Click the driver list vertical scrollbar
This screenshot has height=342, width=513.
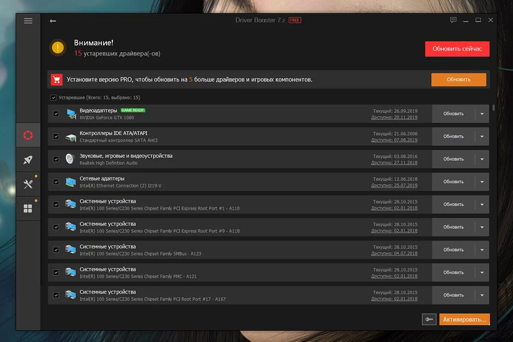click(x=494, y=107)
